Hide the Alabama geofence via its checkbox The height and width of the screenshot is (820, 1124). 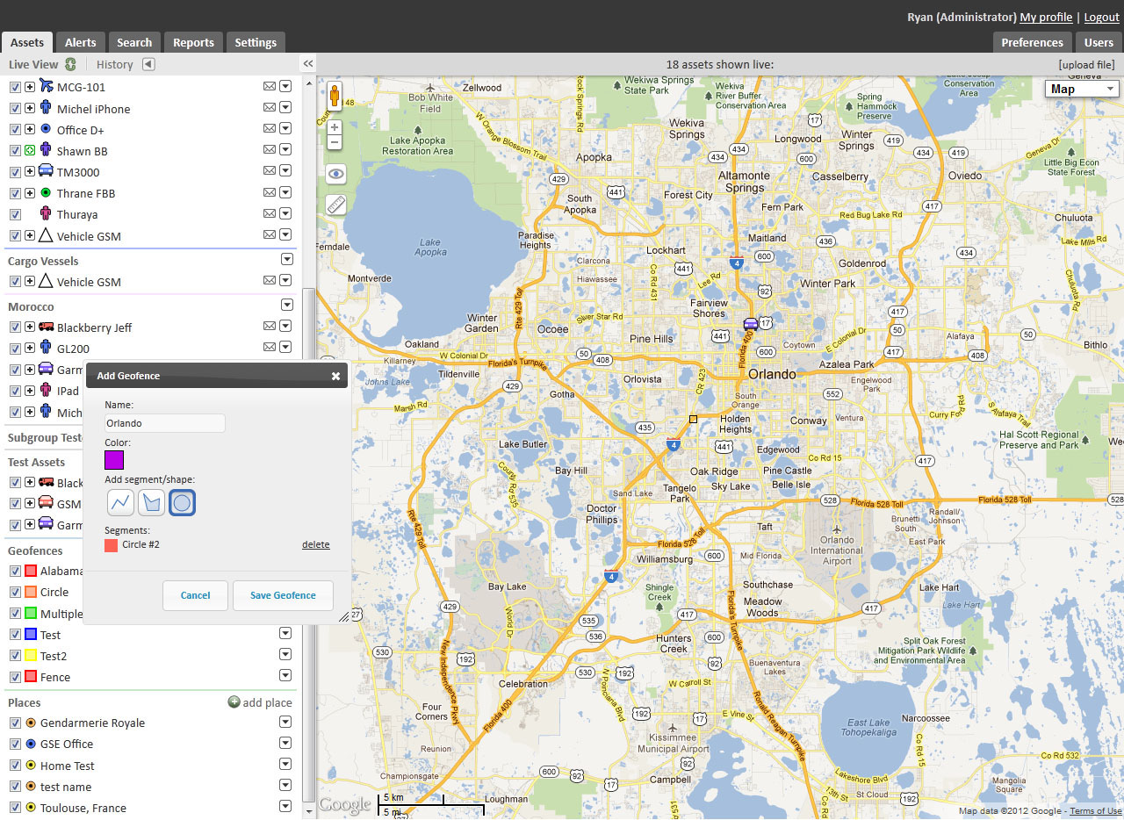click(x=15, y=571)
